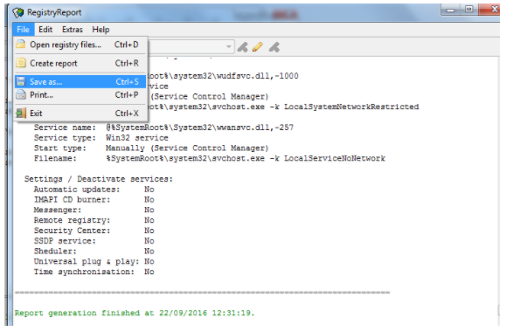
Task: Click the 'IMAPI CD burner:' line
Action: 94,200
